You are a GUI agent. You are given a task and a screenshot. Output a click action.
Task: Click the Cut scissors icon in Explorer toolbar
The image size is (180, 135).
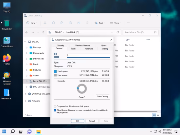pyautogui.click(x=45, y=23)
